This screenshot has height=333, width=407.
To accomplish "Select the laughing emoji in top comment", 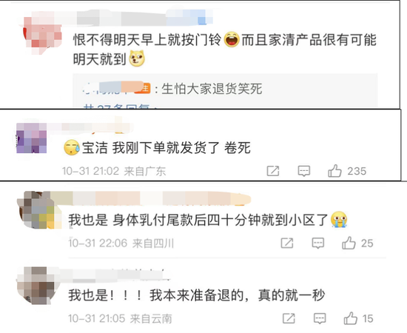I will (232, 39).
